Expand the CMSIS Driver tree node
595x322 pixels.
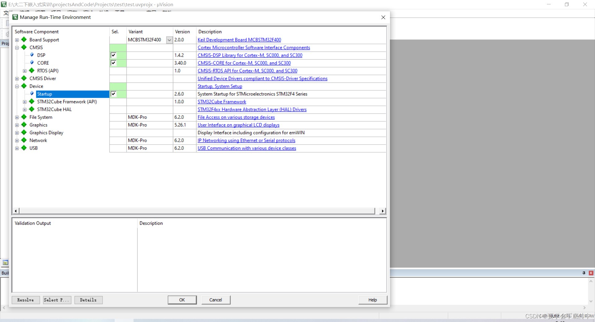pos(17,79)
